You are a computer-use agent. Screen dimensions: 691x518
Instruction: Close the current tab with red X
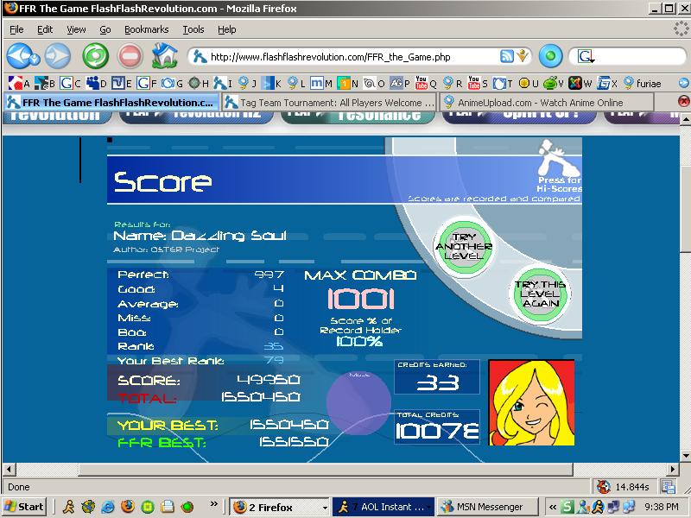point(683,102)
